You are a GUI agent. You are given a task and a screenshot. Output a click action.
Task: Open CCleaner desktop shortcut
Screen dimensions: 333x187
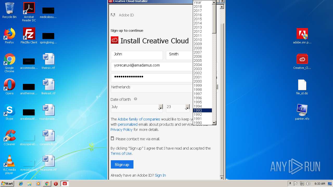coord(9,138)
